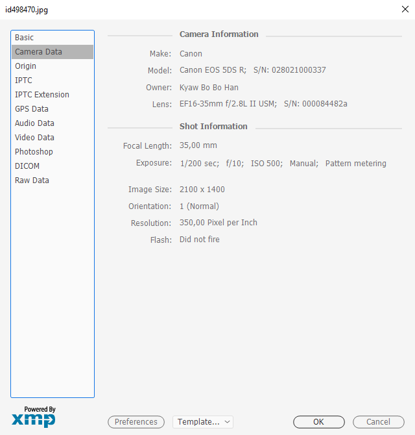Click the lens serial number 000084482a

click(325, 104)
